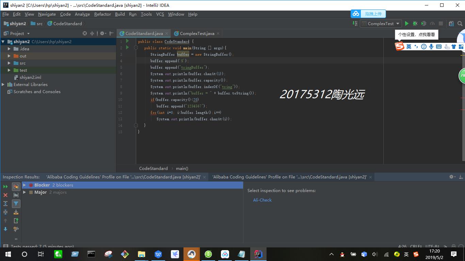Collapse the shiyan2 project root
Image resolution: width=465 pixels, height=261 pixels.
[x=3, y=42]
